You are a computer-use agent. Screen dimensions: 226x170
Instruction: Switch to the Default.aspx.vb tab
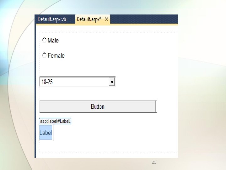[x=52, y=19]
